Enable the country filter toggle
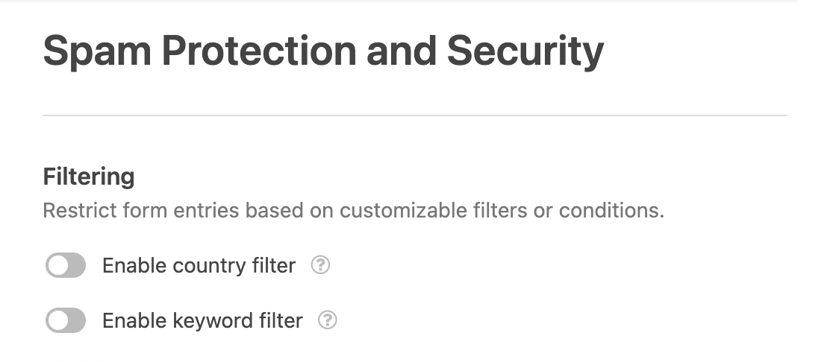The width and height of the screenshot is (833, 362). pyautogui.click(x=66, y=265)
